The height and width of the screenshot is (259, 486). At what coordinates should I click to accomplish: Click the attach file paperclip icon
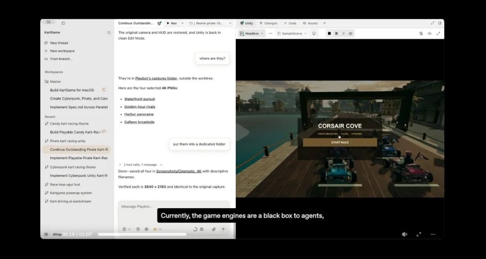click(x=214, y=230)
